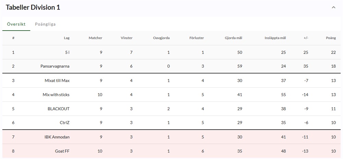Click the Tabeller Division 1 heading
The width and height of the screenshot is (343, 159).
[33, 7]
